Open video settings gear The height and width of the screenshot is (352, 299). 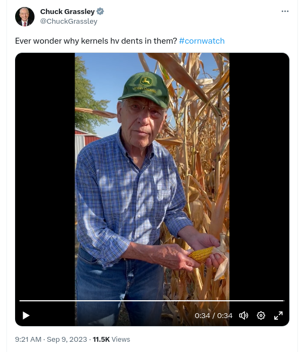pyautogui.click(x=261, y=315)
